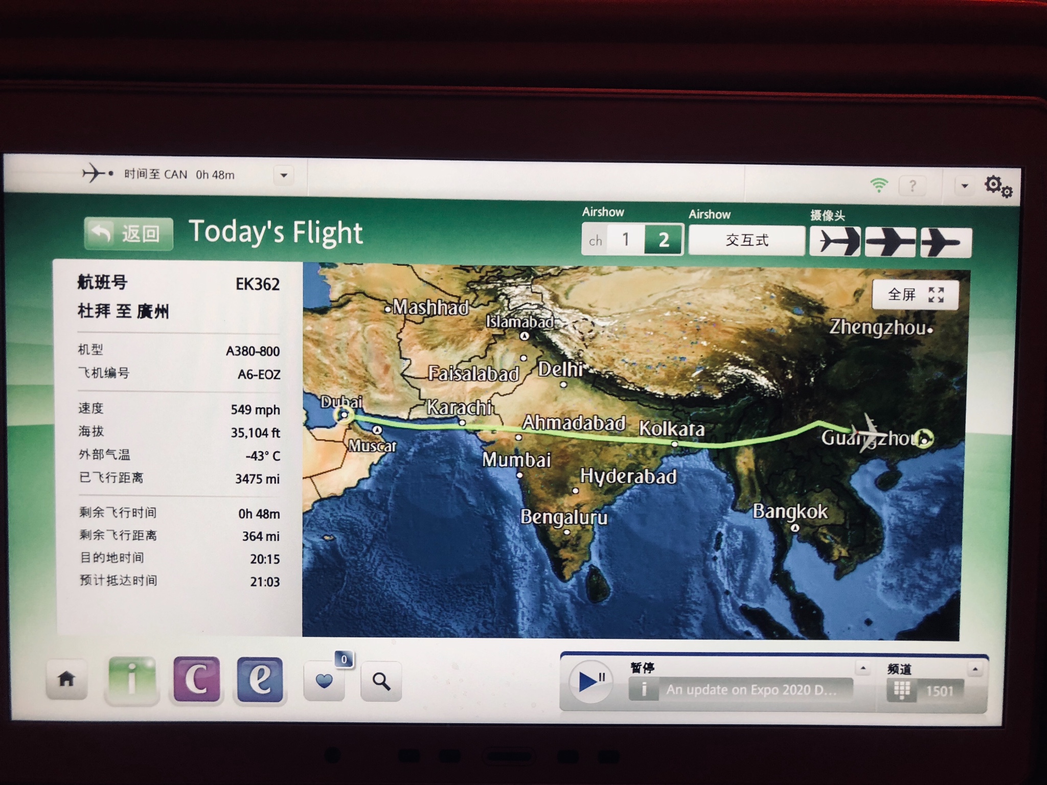Select the 'An update on Expo 2020' title
The width and height of the screenshot is (1047, 785).
pos(751,690)
